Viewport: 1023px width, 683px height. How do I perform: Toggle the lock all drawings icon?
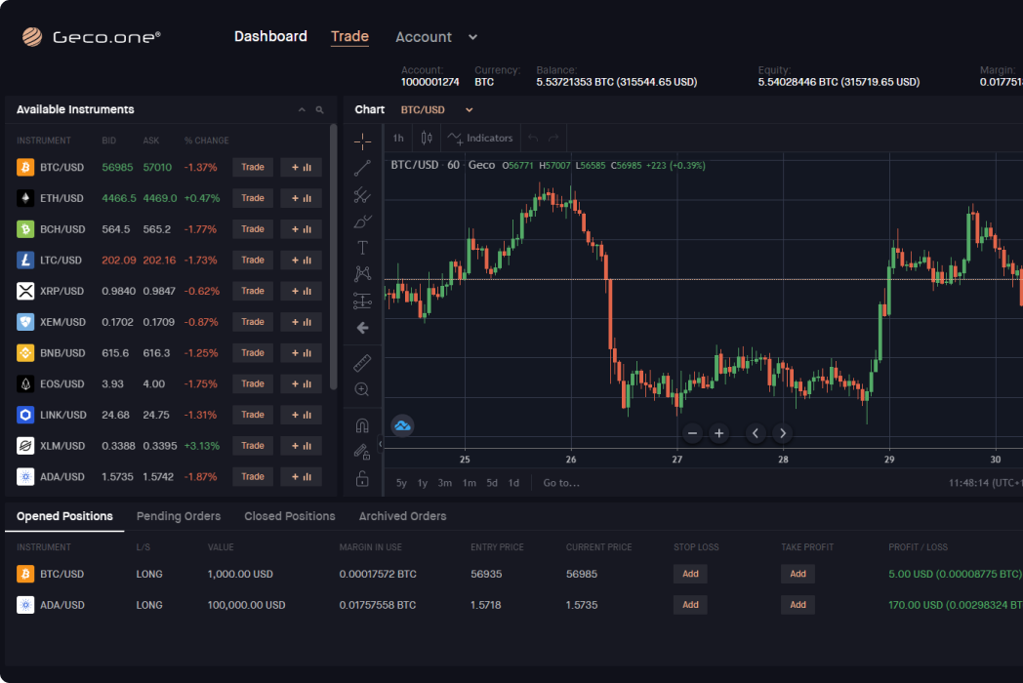coord(362,476)
